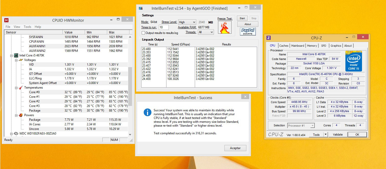Image resolution: width=386 pixels, height=169 pixels.
Task: Click the PayPal Donate button
Action: click(x=248, y=31)
